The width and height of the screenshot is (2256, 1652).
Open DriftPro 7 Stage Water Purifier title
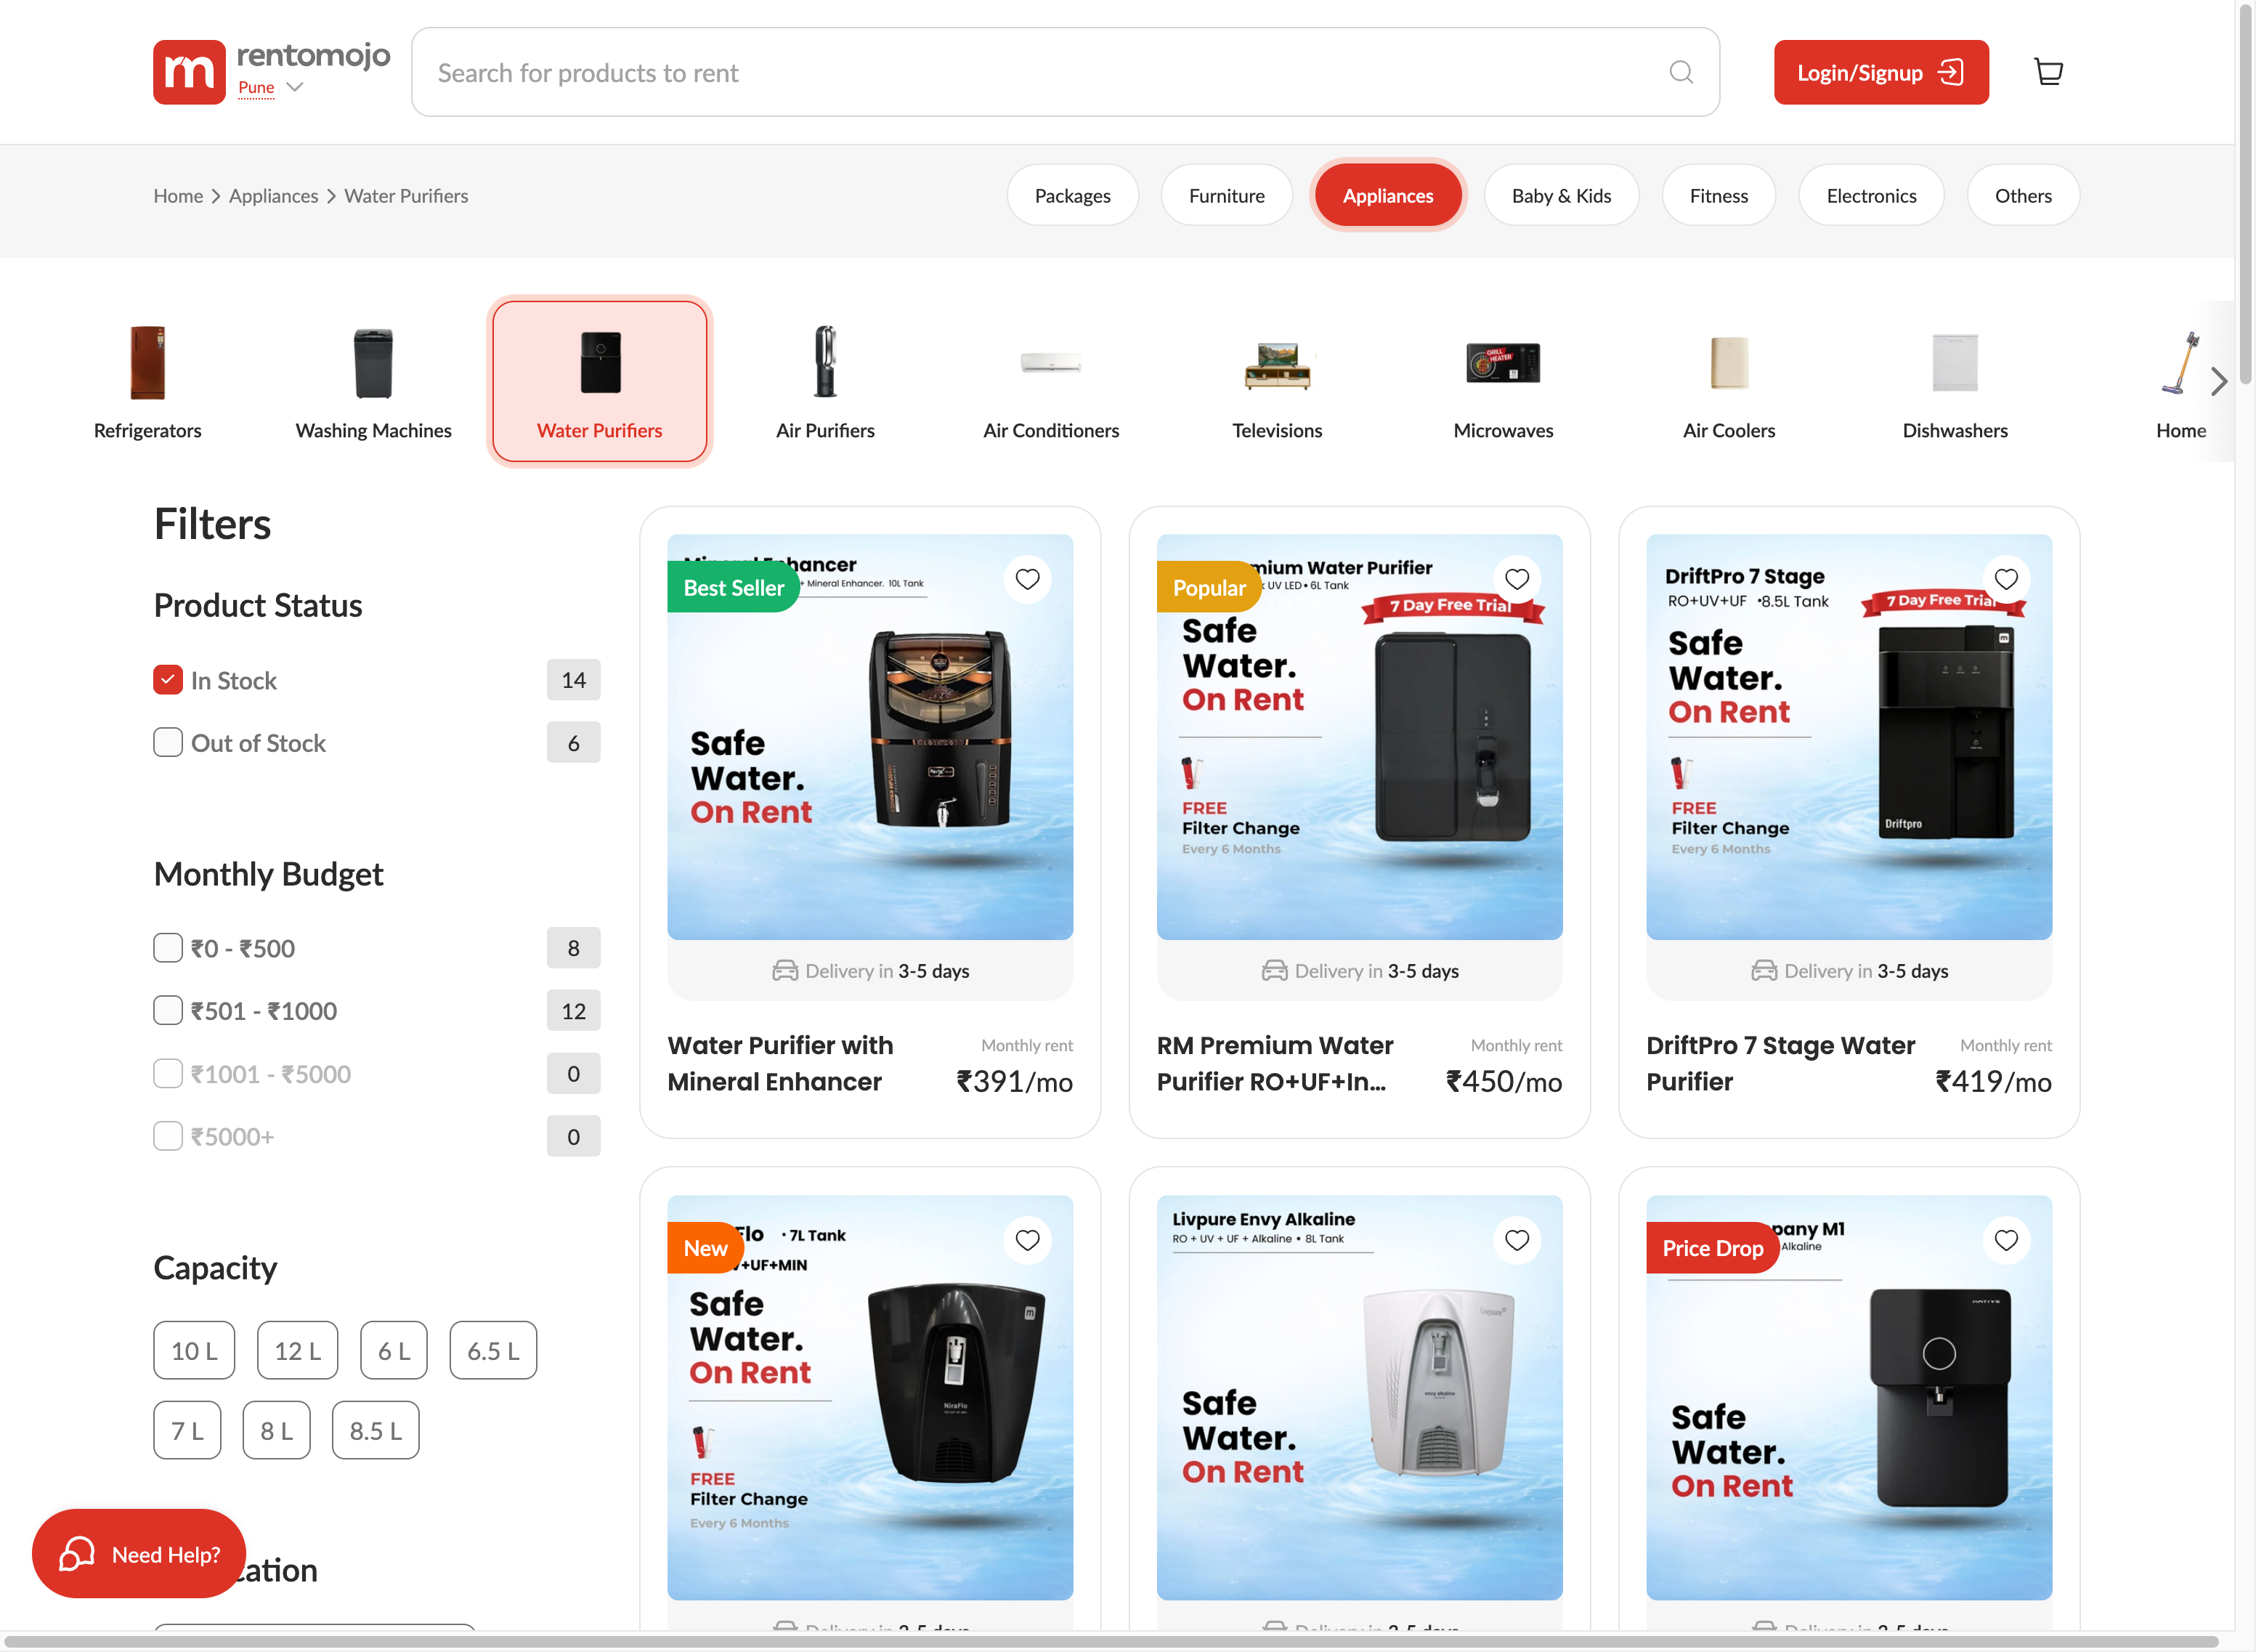pos(1781,1063)
